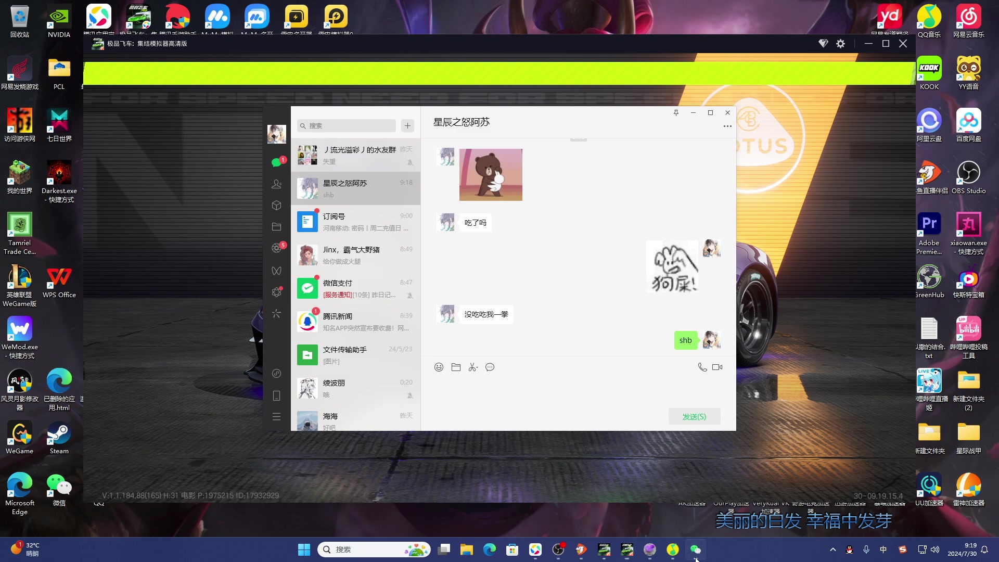Open the 微信 desktop shortcut

click(x=59, y=490)
